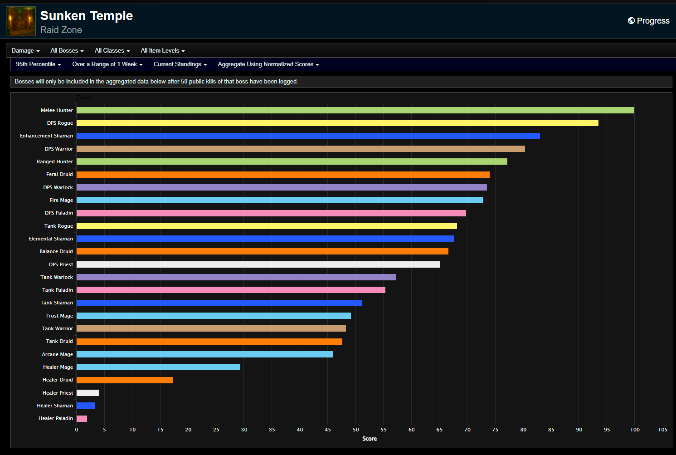Open the All Classes filter dropdown
676x455 pixels.
(112, 50)
